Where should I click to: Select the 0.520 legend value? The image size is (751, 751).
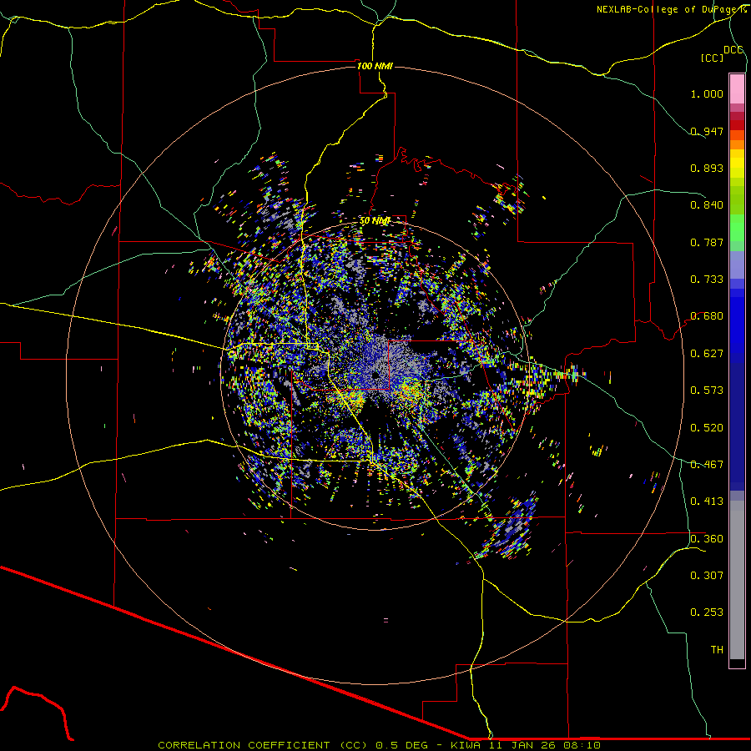(707, 428)
